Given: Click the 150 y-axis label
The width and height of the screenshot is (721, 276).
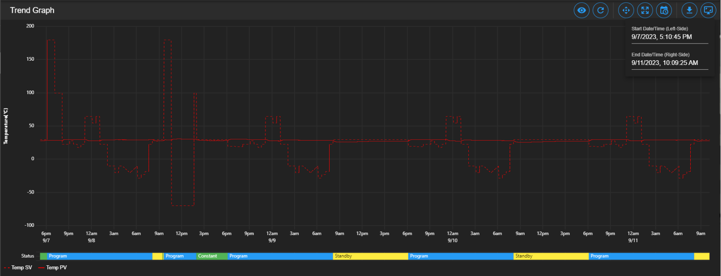Looking at the screenshot, I should [30, 59].
